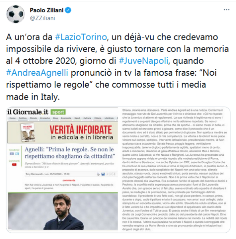
Task: Open Paolo Ziliani's profile name
Action: point(47,10)
